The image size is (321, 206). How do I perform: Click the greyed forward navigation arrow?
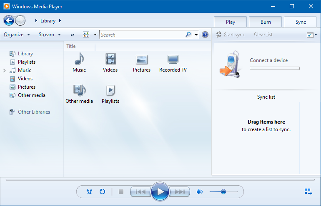tap(20, 20)
